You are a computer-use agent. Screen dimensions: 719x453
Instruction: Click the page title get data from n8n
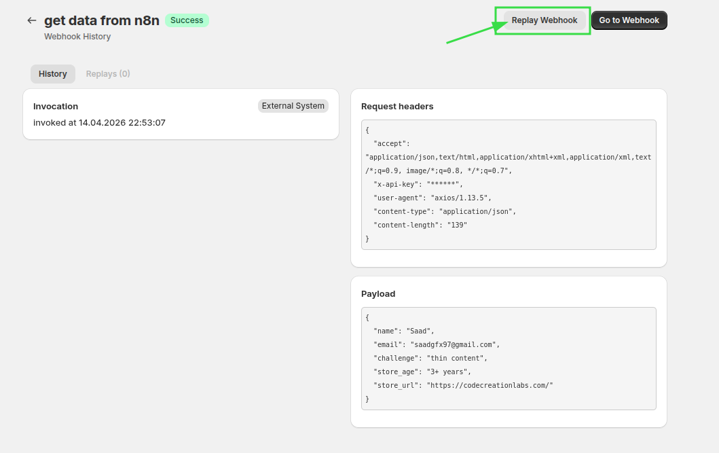(x=102, y=20)
